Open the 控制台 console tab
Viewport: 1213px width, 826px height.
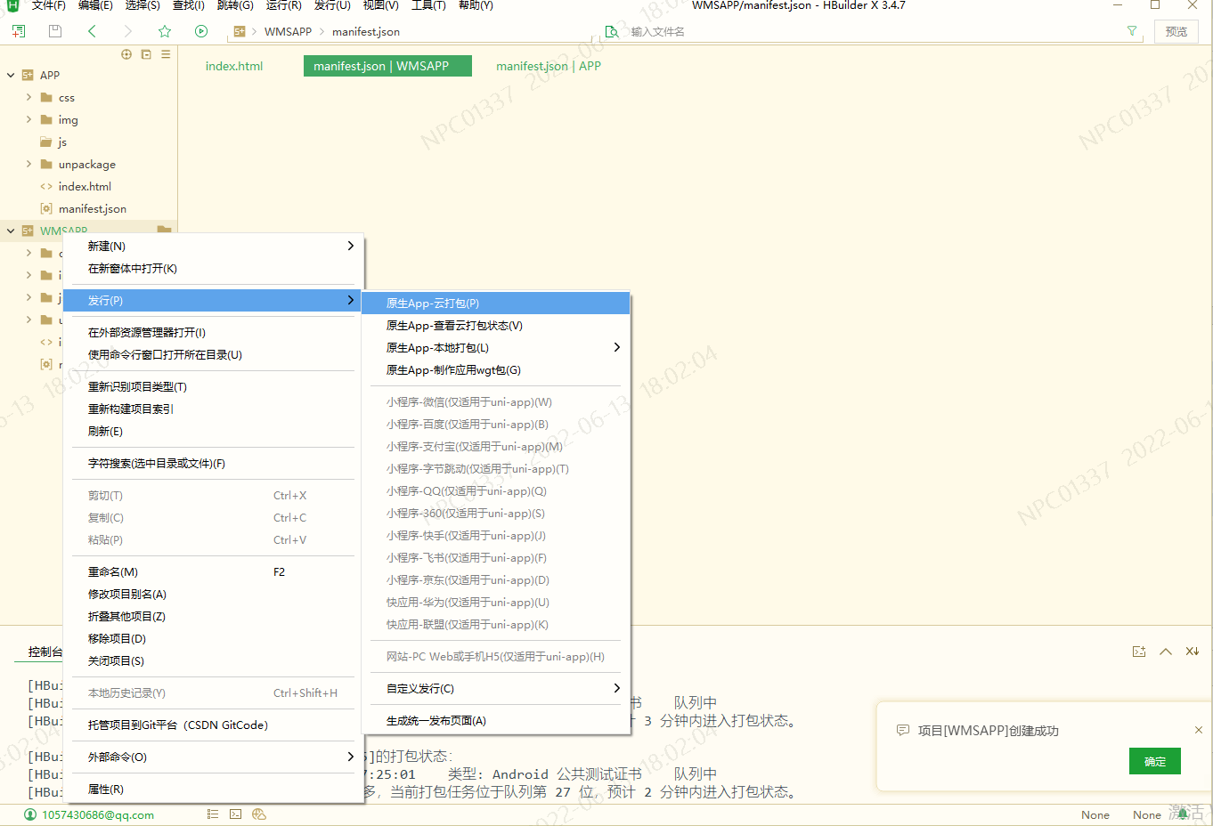tap(45, 652)
